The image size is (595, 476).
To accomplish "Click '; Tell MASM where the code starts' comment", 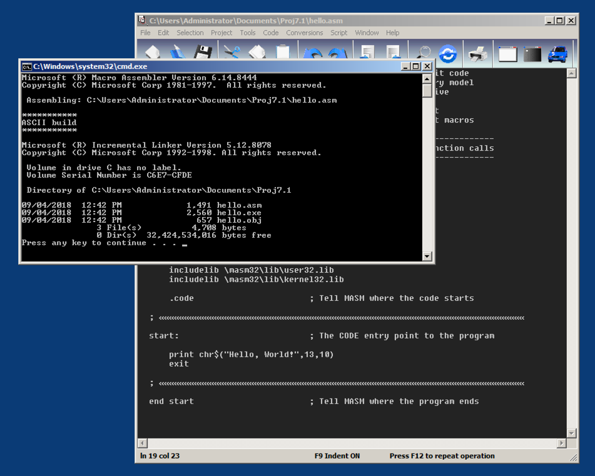I will 392,298.
